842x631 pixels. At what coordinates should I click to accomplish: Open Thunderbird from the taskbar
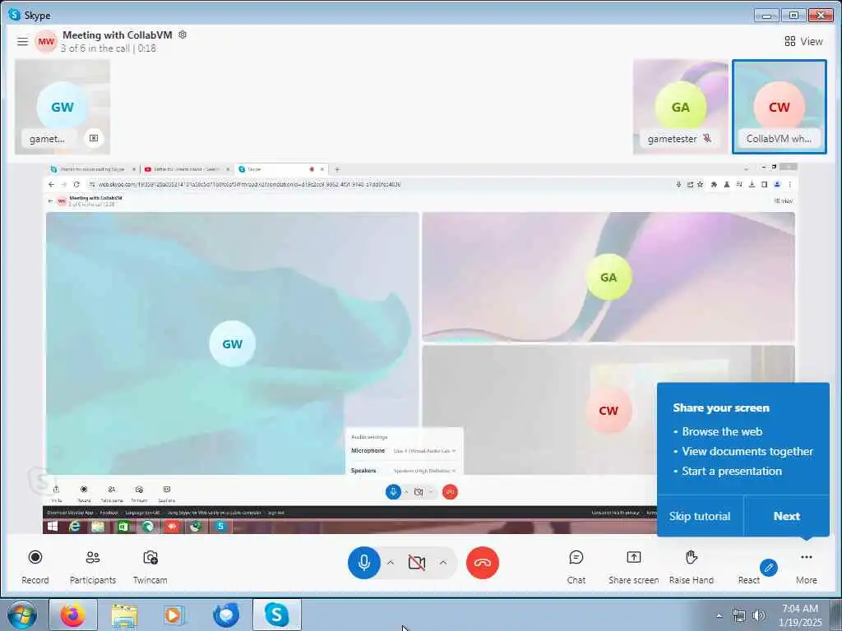pos(226,615)
